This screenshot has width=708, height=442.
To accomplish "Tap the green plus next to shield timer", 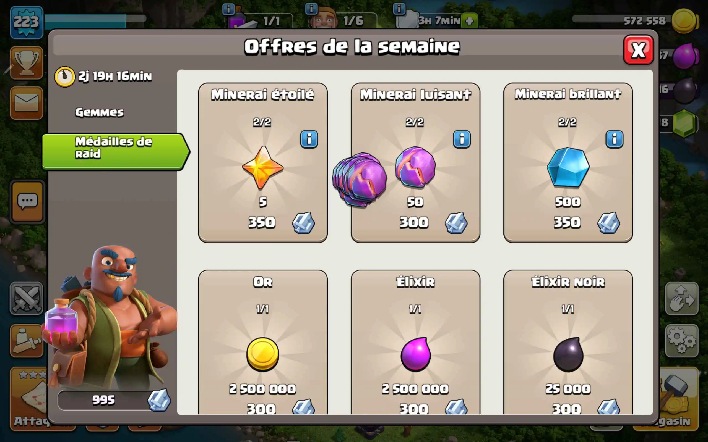I will click(469, 21).
